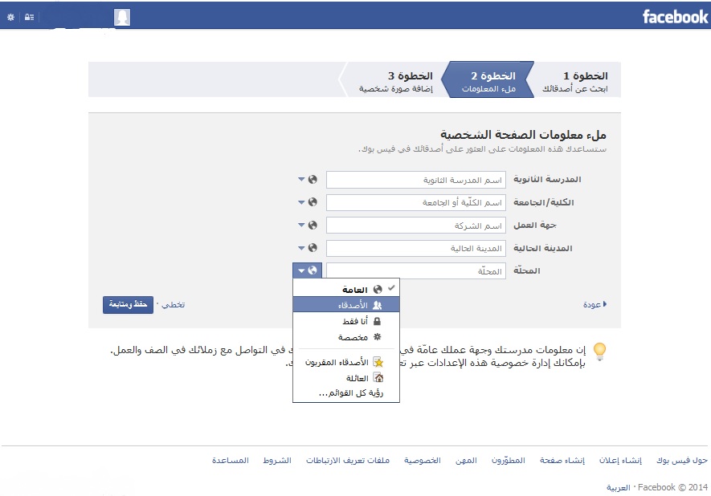
Task: Click the العربية language link in footer
Action: point(618,487)
